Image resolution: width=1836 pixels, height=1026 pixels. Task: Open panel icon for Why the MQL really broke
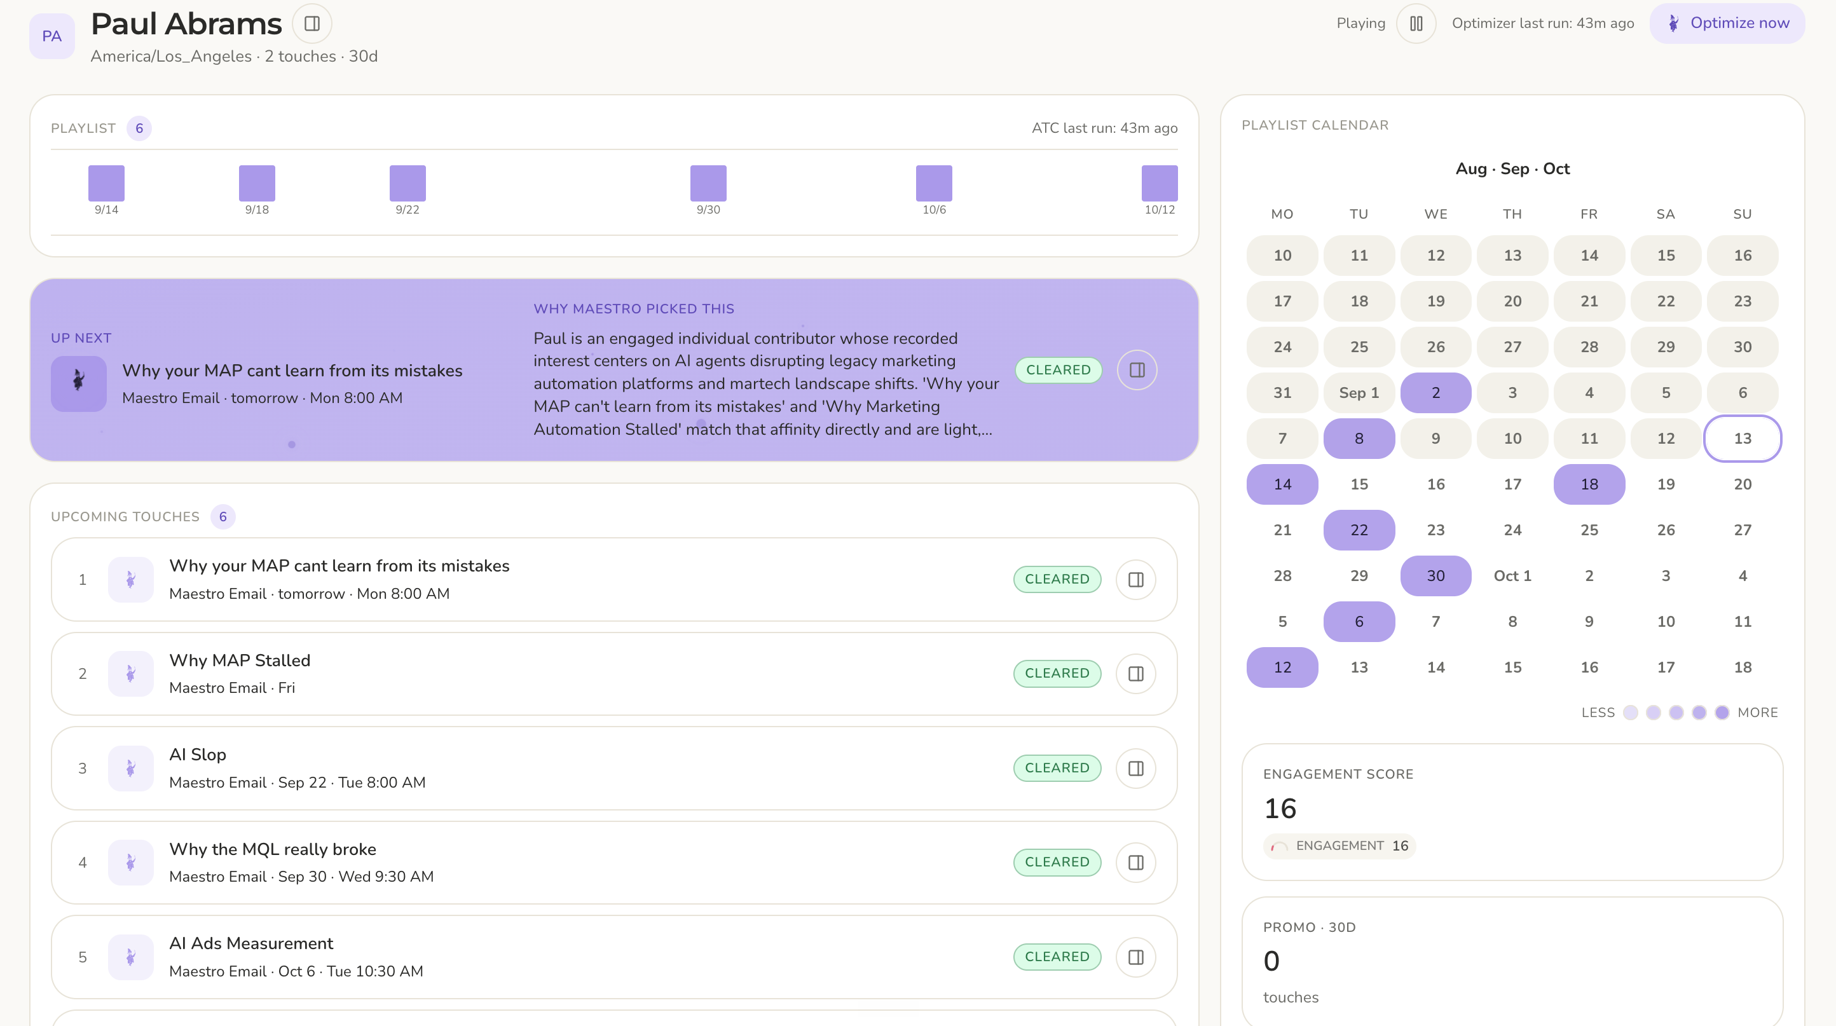point(1136,862)
